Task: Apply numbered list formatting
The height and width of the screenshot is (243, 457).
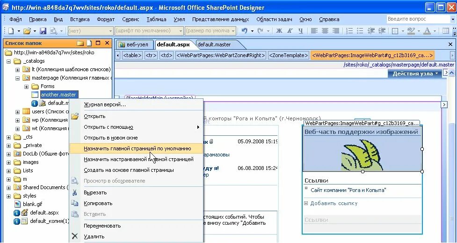Action: (x=349, y=30)
